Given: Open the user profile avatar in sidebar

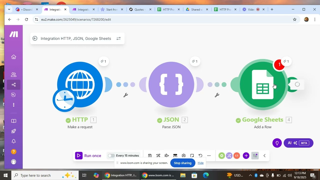Looking at the screenshot, I should pos(14,162).
